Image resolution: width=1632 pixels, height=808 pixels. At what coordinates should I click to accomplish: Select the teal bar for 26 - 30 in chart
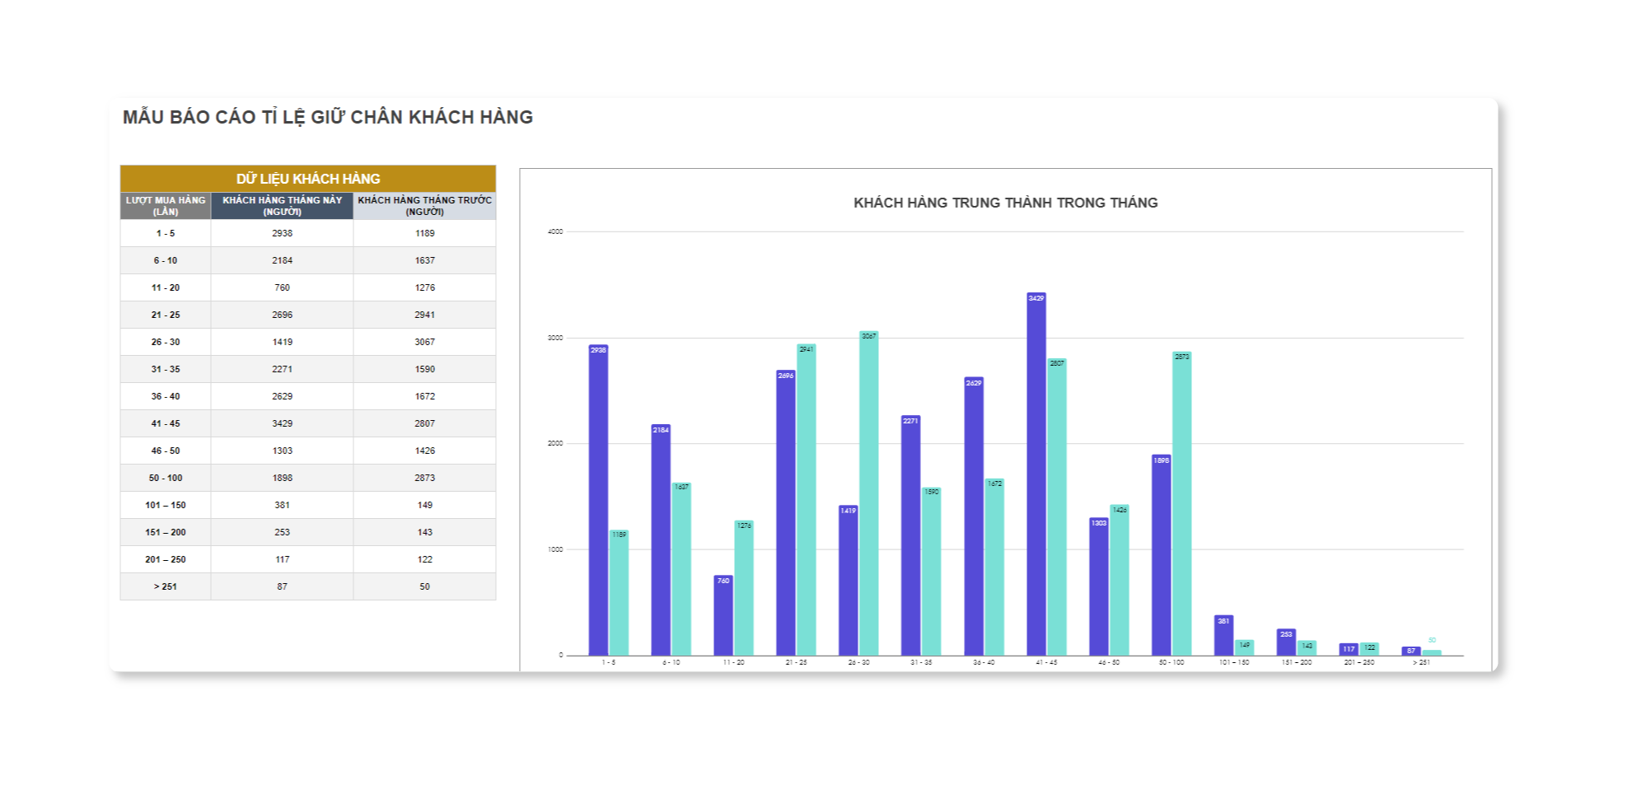click(868, 494)
